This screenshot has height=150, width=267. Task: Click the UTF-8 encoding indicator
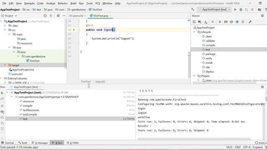[247, 147]
